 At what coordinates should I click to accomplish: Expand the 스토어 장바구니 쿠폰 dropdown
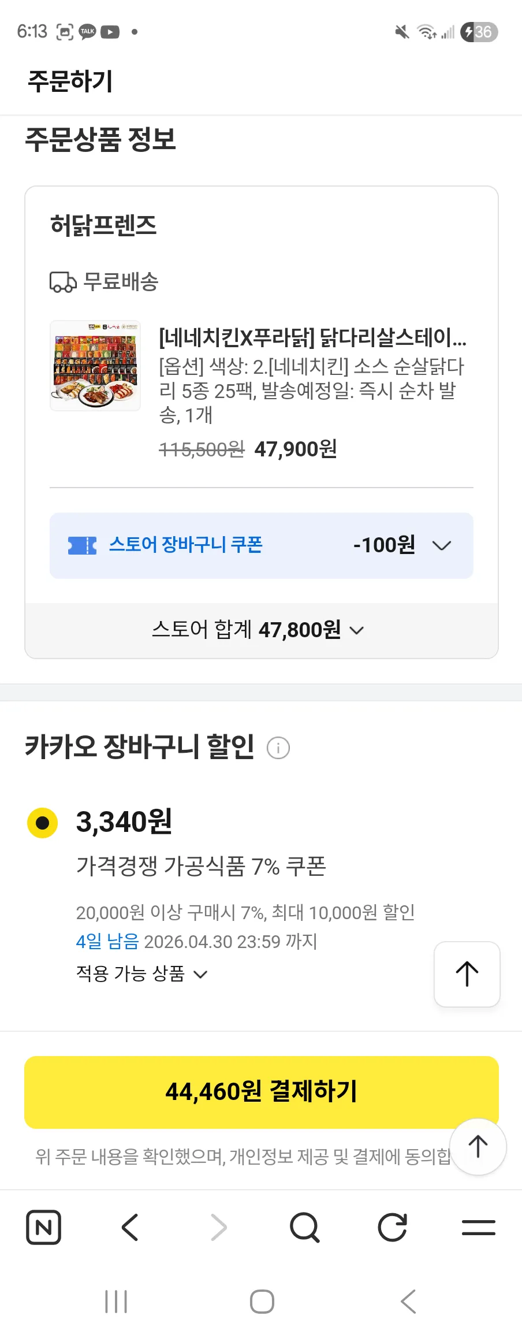click(442, 545)
